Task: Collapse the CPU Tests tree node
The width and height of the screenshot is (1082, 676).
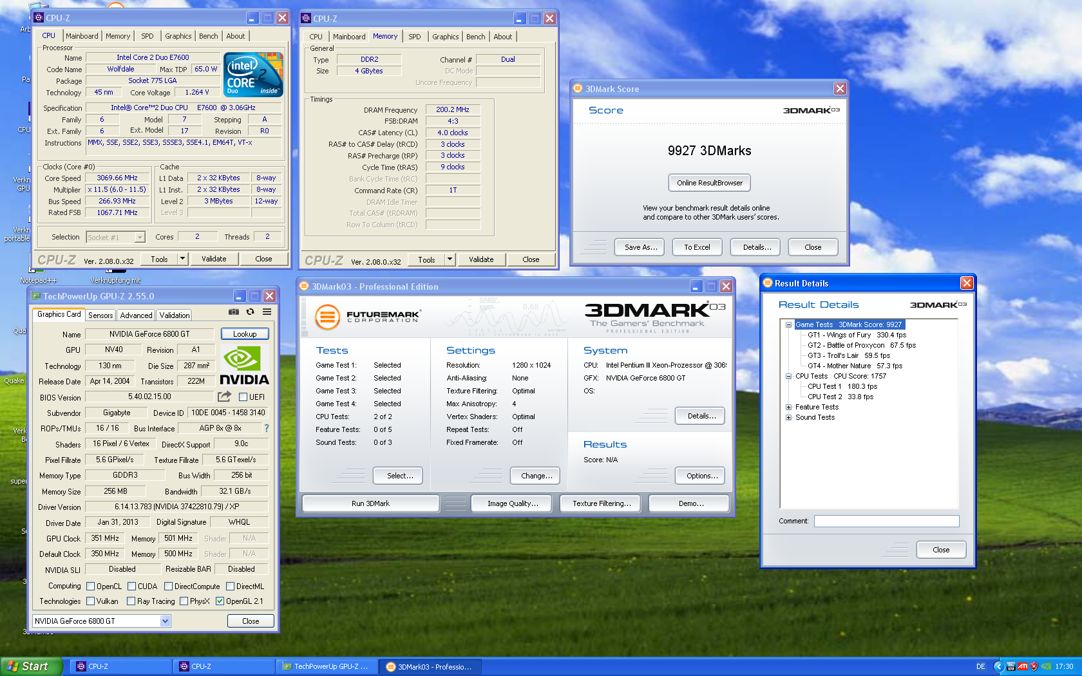Action: click(788, 376)
